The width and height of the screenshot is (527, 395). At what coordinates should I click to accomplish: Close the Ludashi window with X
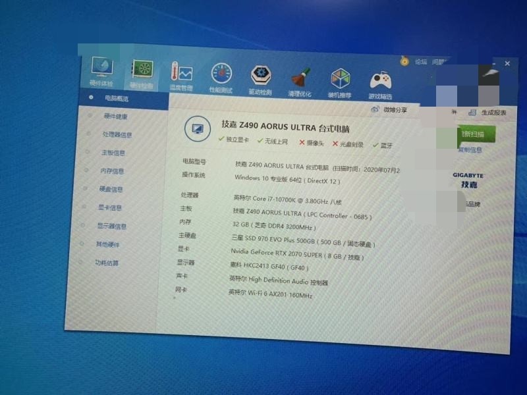point(507,63)
